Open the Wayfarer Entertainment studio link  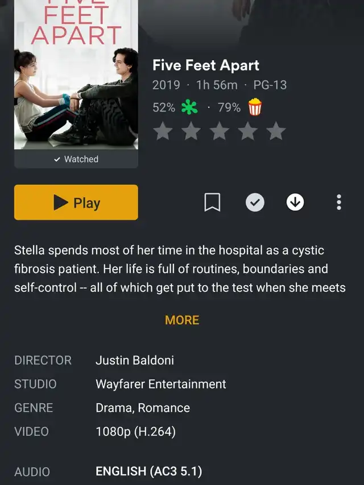pyautogui.click(x=160, y=384)
